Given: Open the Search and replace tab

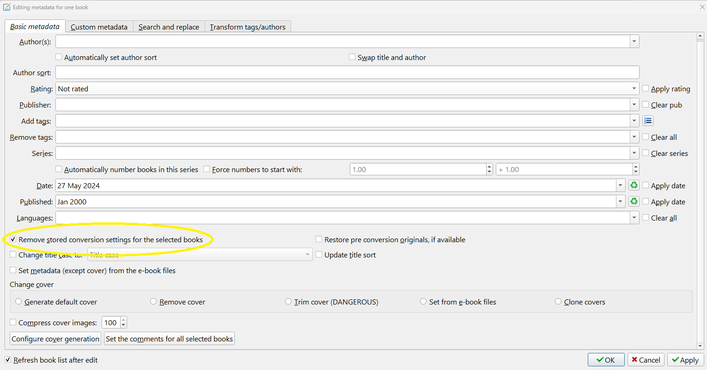Looking at the screenshot, I should point(169,27).
